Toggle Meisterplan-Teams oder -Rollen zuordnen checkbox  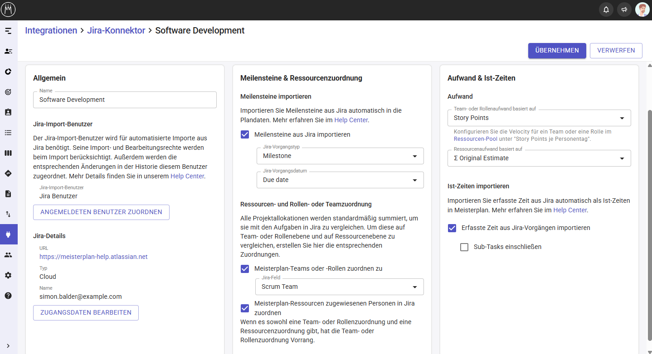pos(245,268)
